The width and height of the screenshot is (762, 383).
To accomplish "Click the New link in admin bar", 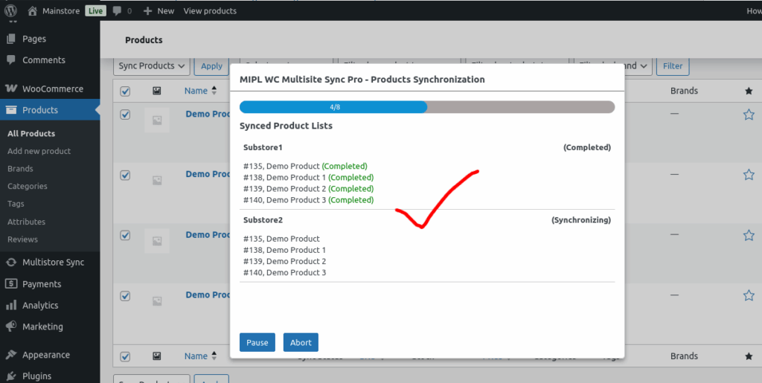I will [166, 10].
